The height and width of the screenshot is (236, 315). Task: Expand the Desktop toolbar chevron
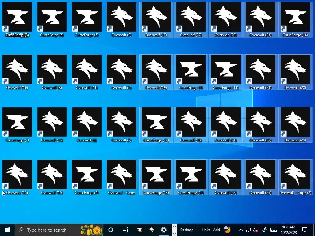click(x=197, y=227)
